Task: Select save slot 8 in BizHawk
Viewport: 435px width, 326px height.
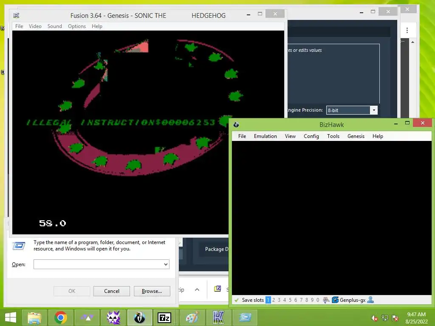Action: click(x=307, y=300)
